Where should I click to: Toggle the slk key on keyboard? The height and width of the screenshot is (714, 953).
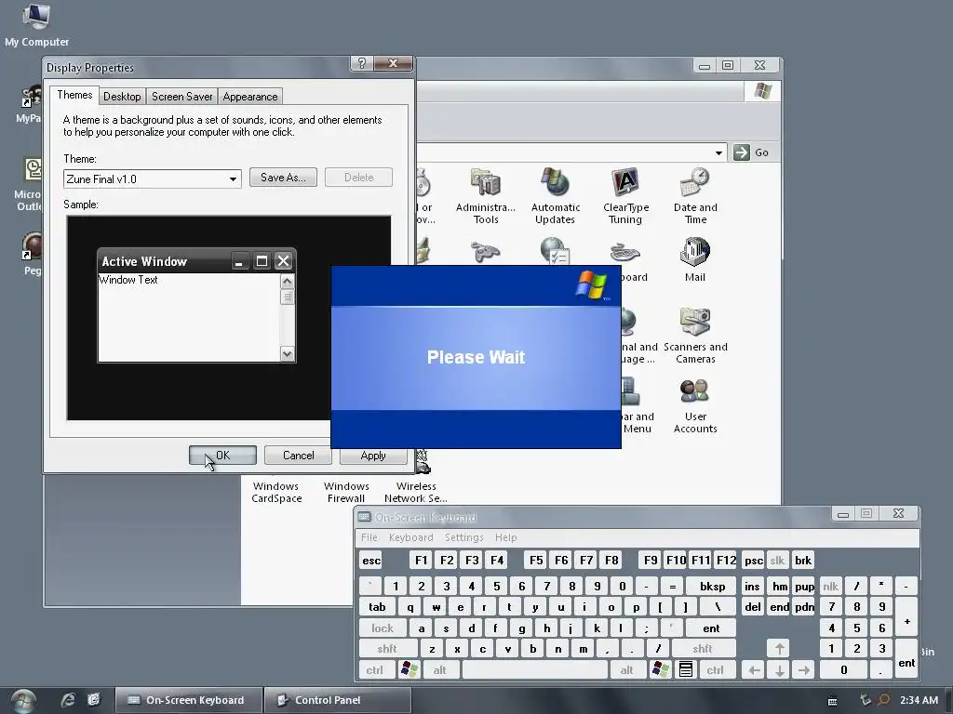[x=777, y=561]
